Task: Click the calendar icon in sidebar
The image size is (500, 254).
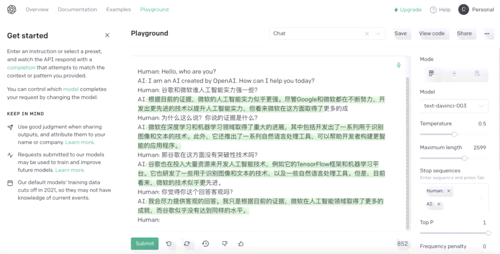Action: point(10,183)
